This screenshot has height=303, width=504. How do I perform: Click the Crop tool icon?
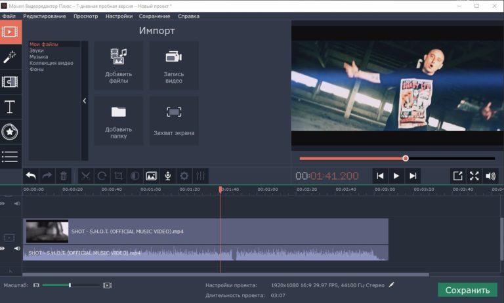(118, 176)
